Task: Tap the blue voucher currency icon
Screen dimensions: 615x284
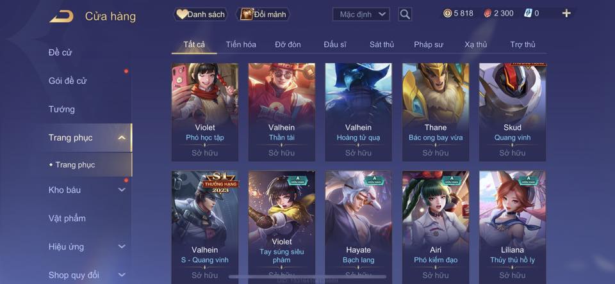Action: [528, 13]
